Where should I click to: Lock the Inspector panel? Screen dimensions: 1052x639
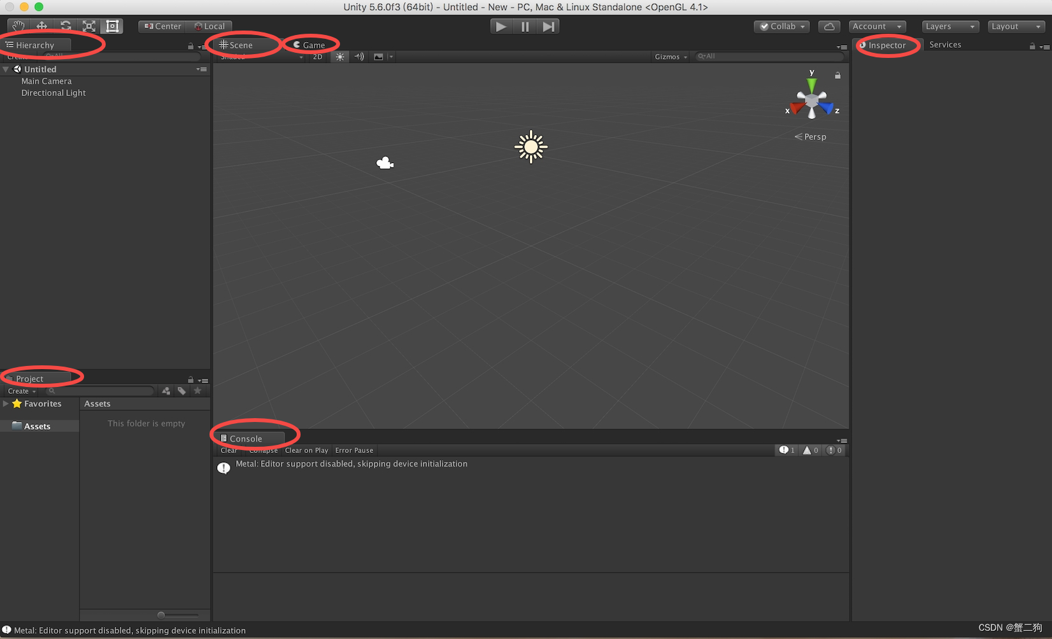point(1032,46)
